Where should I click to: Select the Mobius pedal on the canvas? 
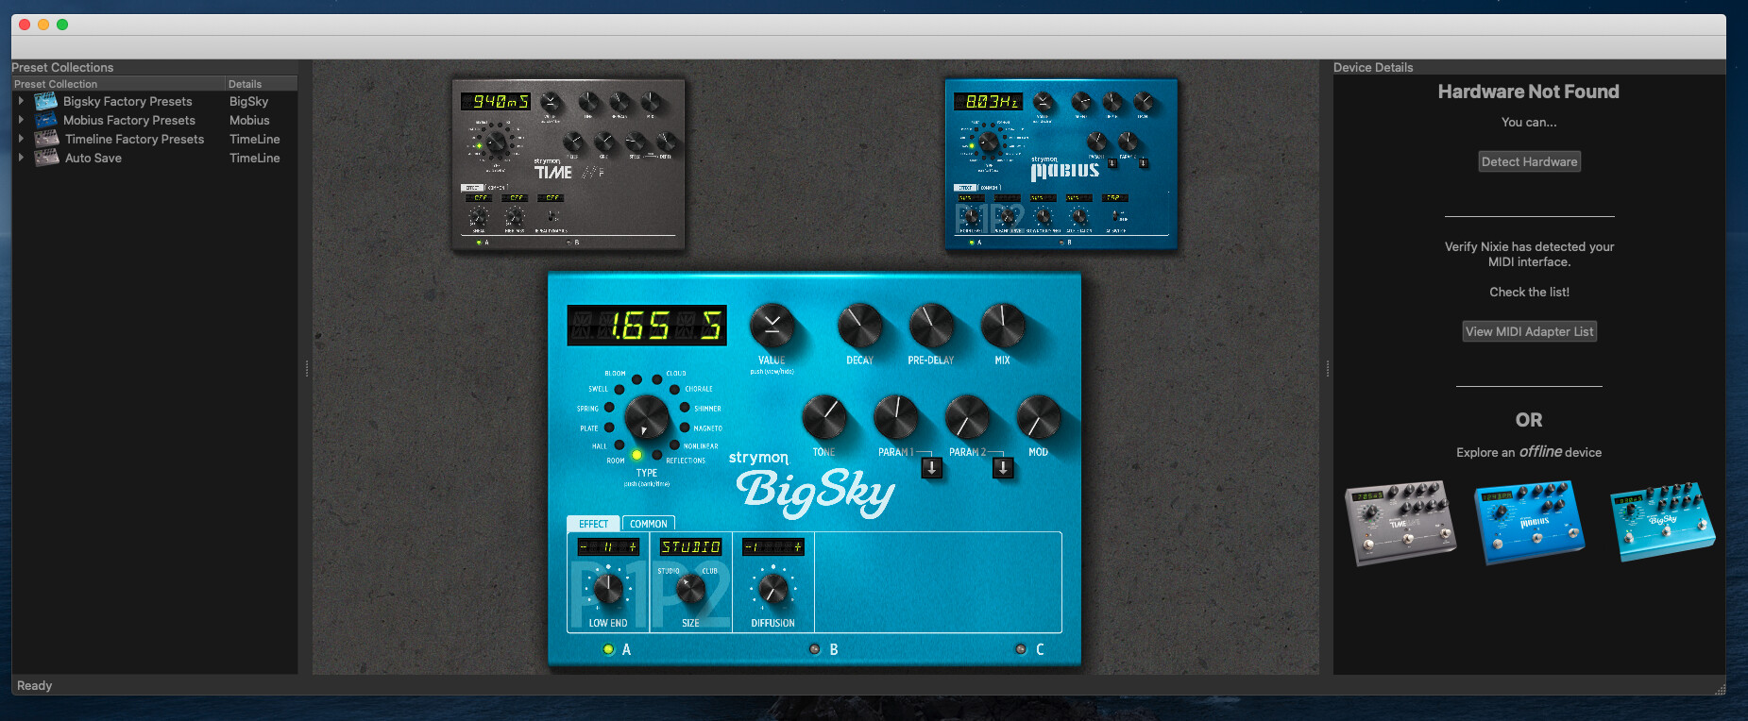1061,164
